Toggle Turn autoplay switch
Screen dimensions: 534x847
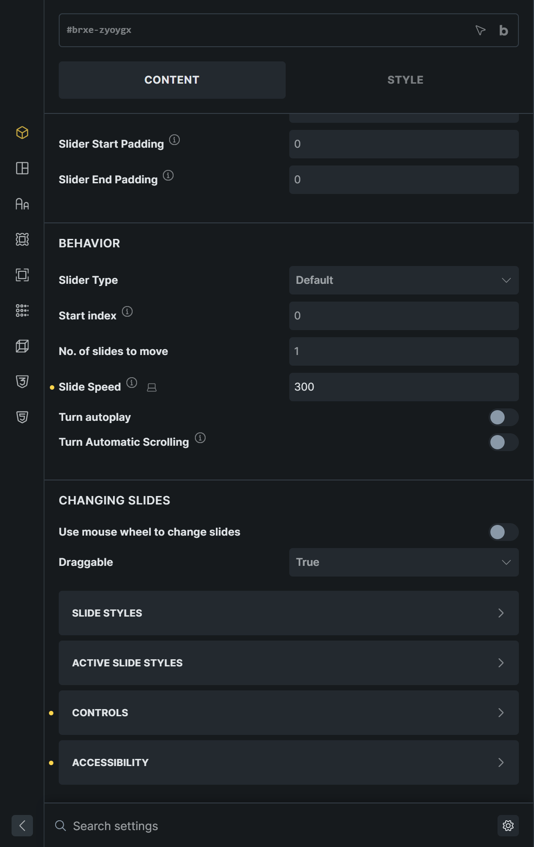point(504,417)
